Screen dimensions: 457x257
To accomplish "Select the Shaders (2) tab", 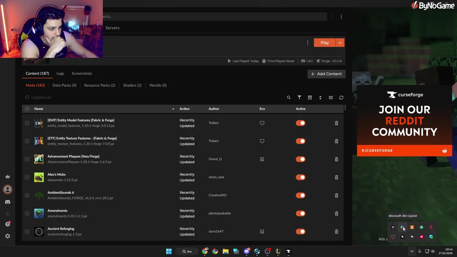I will [x=132, y=85].
